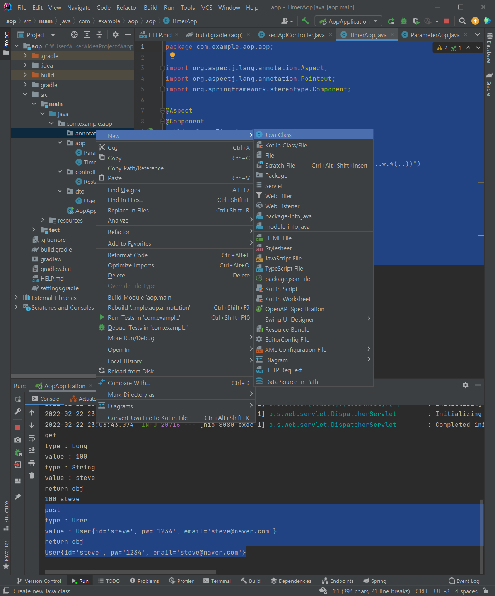495x596 pixels.
Task: Switch to RestApiController.java tab
Action: click(295, 35)
